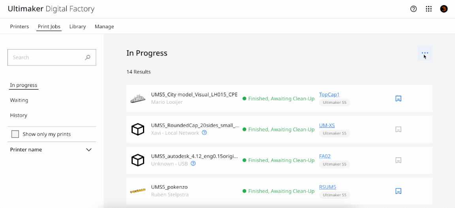Go to the Manage tab

click(x=104, y=27)
